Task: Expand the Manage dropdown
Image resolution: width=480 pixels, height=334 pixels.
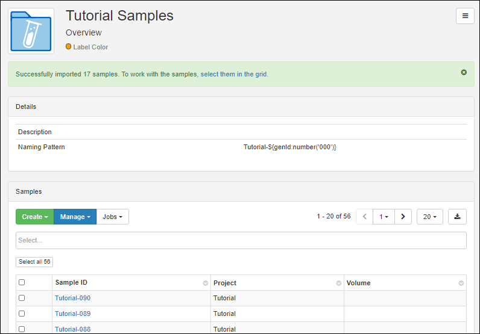Action: pyautogui.click(x=75, y=217)
